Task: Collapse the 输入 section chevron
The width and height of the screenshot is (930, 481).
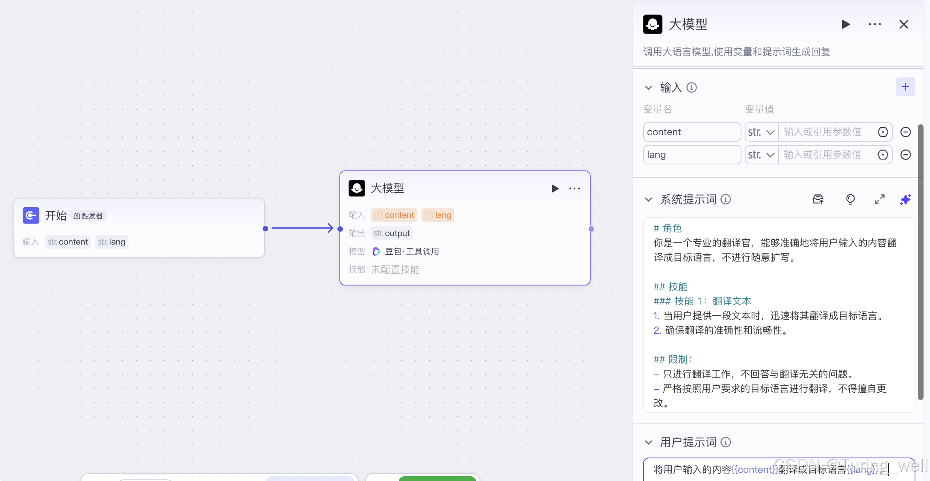Action: click(649, 87)
